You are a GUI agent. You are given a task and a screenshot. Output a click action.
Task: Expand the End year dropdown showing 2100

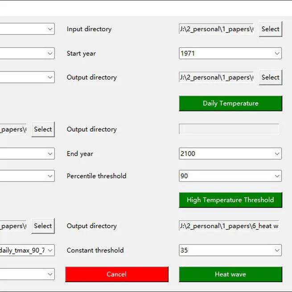(230, 154)
